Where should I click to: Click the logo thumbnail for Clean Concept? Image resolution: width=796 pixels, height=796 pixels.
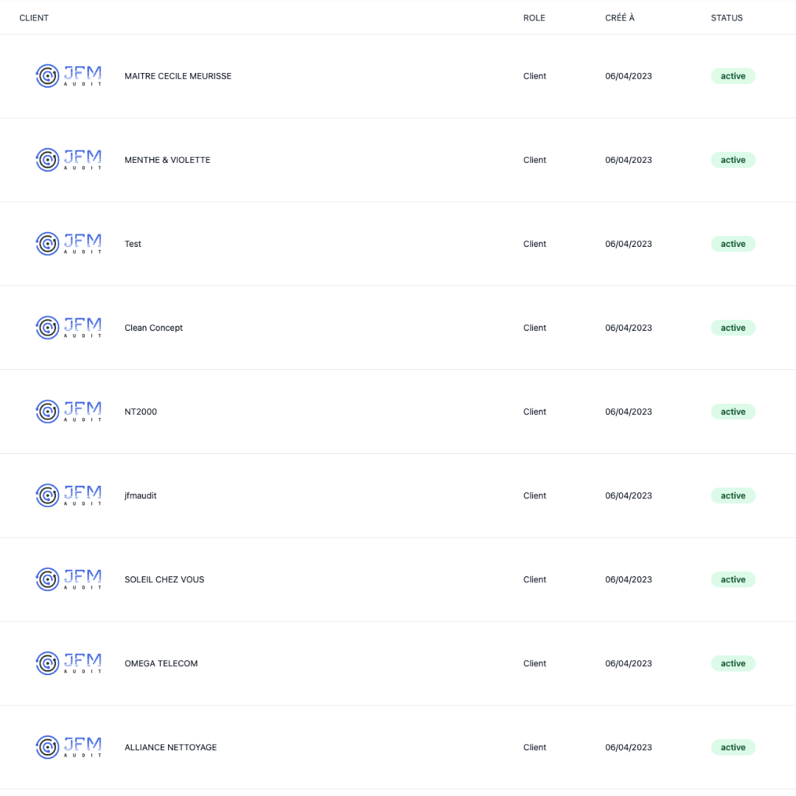coord(69,328)
